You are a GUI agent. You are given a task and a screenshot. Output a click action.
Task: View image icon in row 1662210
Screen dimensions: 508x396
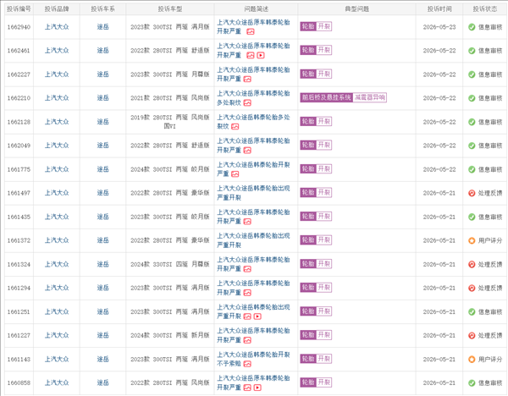pos(247,103)
